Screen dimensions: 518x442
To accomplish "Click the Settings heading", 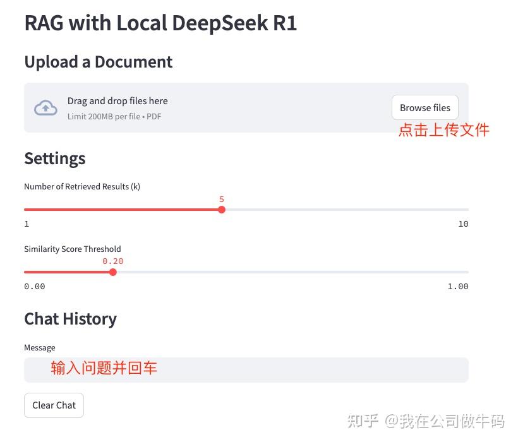I will point(55,158).
